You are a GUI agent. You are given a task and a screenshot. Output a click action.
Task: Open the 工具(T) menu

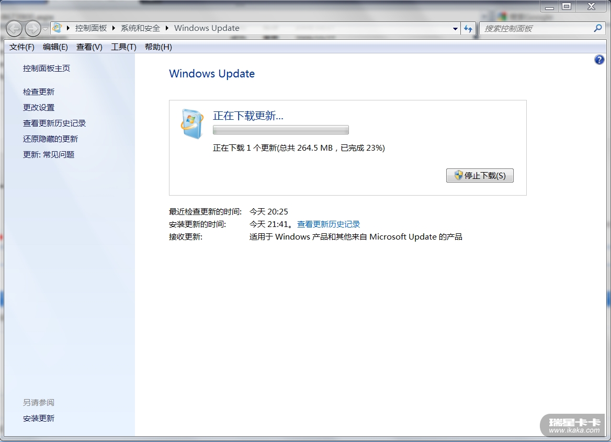point(123,47)
